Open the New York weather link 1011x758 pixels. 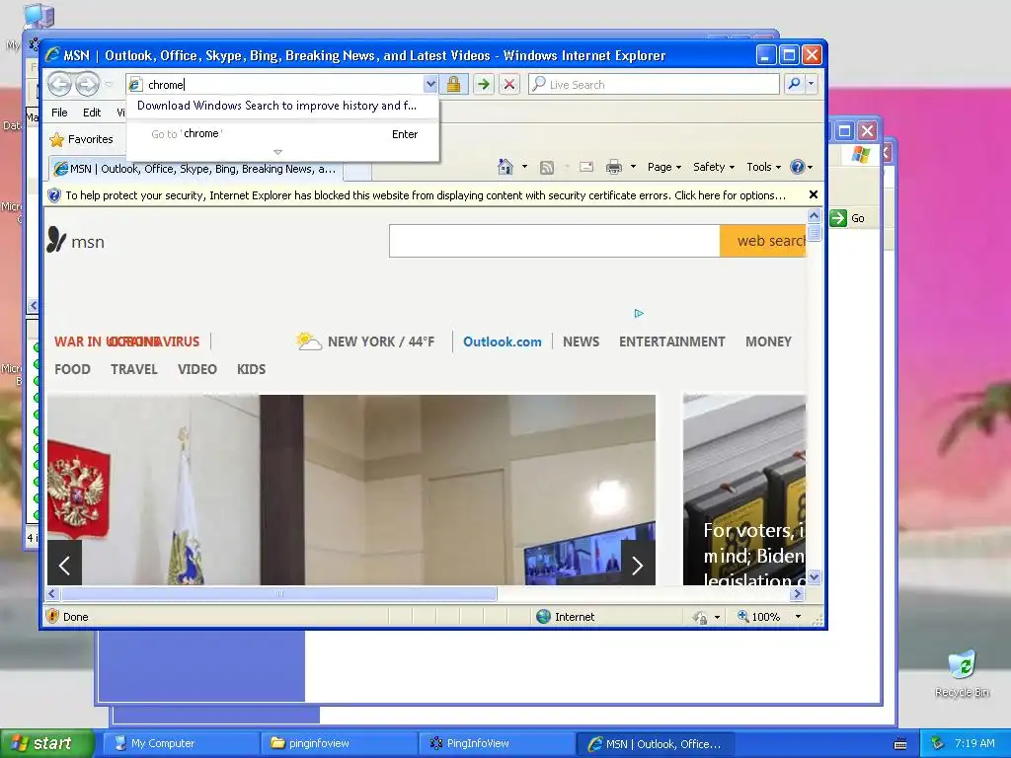point(365,341)
